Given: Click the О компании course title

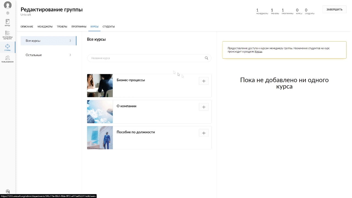Looking at the screenshot, I should 127,106.
